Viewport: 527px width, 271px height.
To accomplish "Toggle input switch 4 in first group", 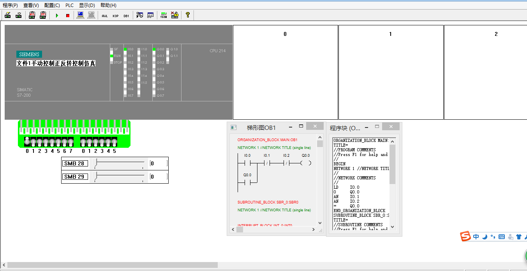I will (x=52, y=142).
